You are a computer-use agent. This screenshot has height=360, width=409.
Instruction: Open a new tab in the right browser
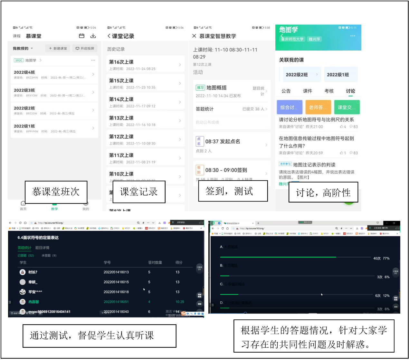[x=258, y=223]
